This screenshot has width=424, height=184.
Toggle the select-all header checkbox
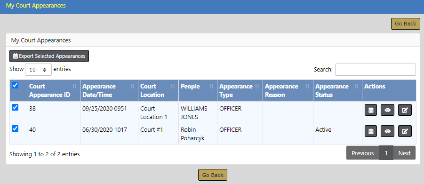(x=16, y=86)
